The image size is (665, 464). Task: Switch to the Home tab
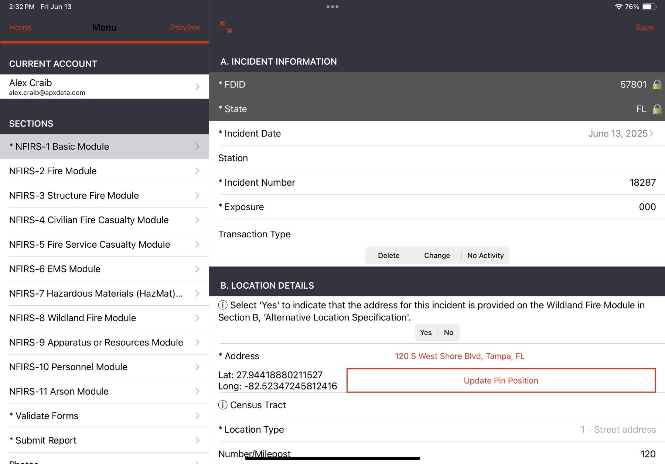(20, 27)
